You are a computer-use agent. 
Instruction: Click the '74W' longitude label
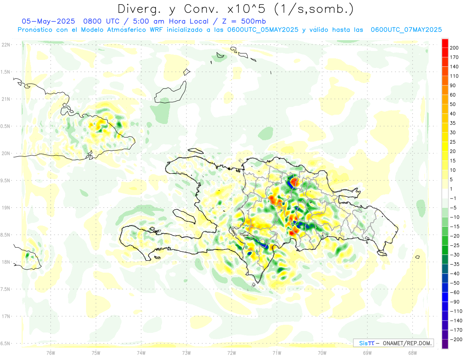(141, 353)
